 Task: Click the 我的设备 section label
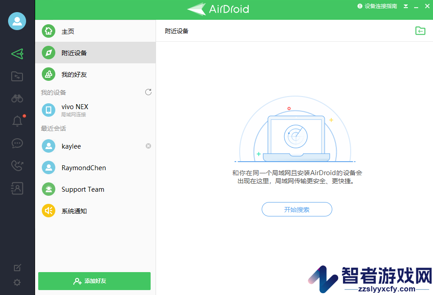tap(54, 92)
